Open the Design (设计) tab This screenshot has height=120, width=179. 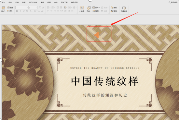pos(10,2)
